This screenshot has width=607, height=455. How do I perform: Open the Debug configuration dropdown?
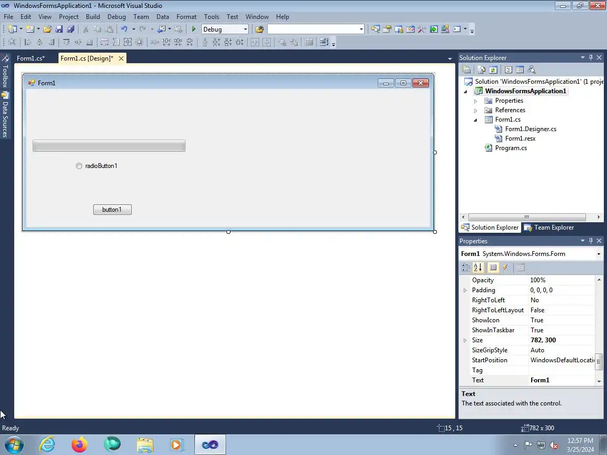click(x=245, y=29)
